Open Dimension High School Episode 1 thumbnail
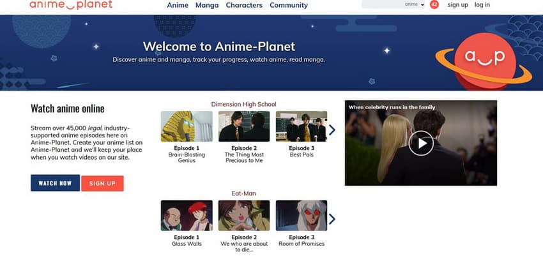The width and height of the screenshot is (543, 270). (187, 126)
